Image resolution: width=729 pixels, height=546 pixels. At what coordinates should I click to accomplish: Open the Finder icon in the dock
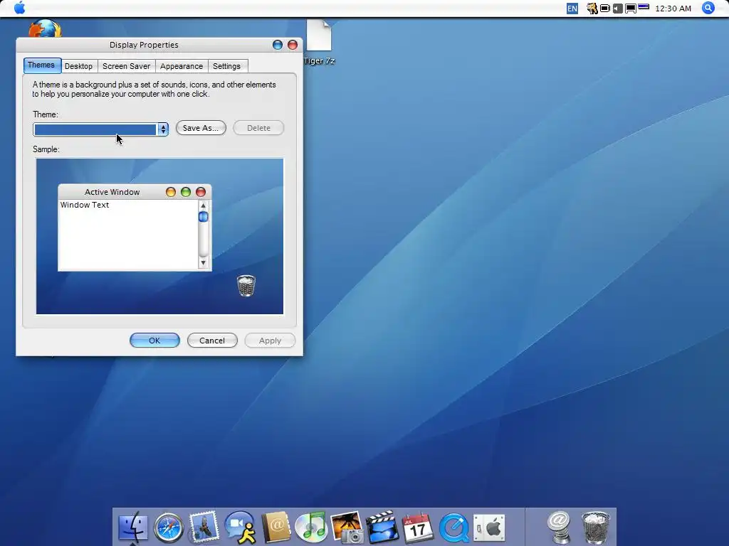133,528
